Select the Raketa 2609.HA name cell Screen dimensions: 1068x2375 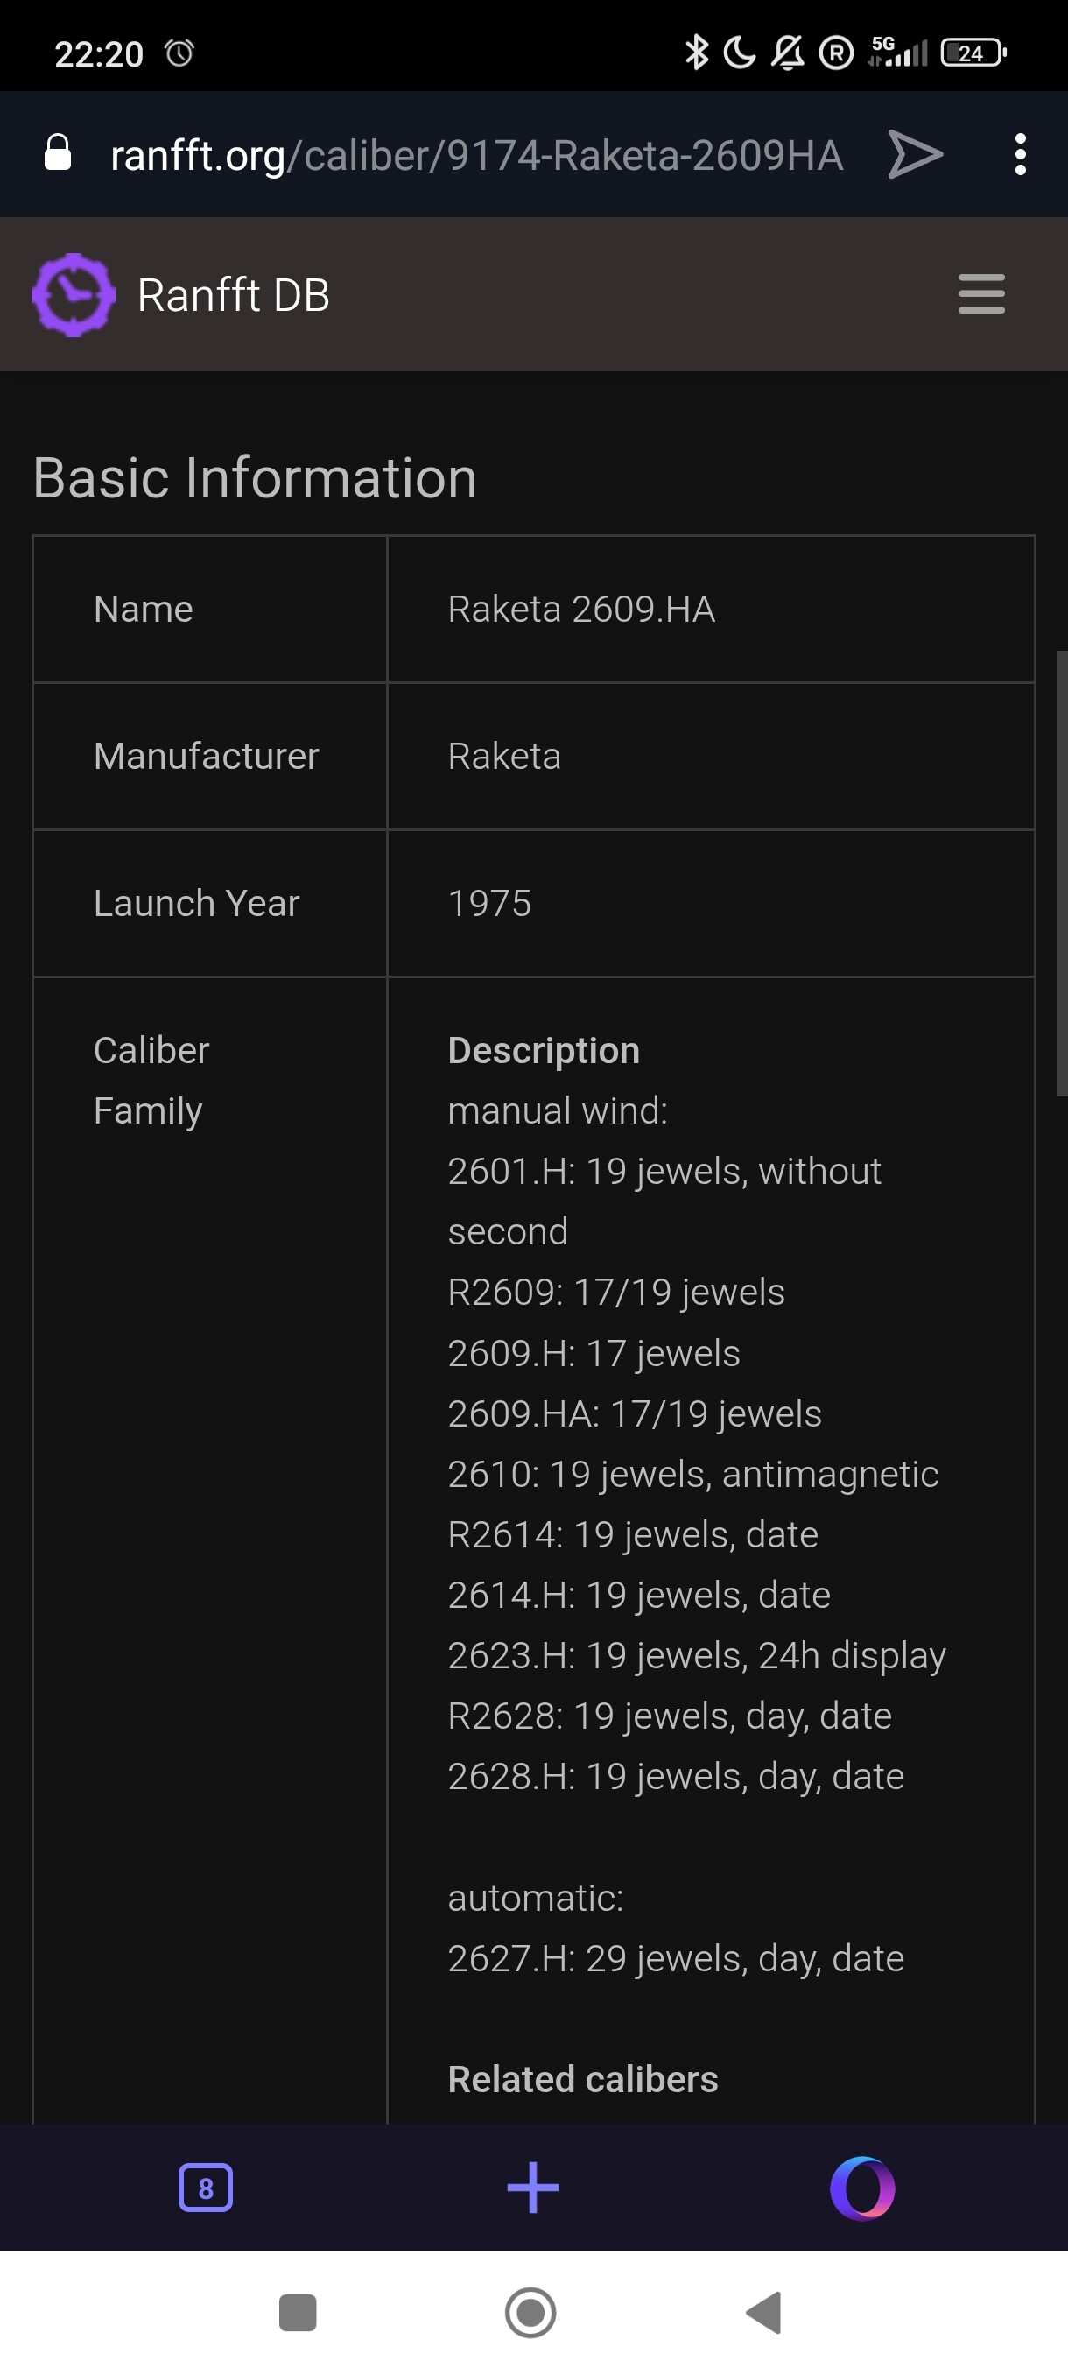711,610
